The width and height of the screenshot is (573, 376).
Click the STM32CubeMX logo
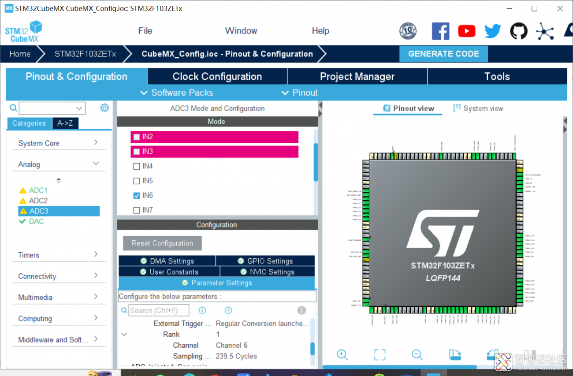[x=23, y=31]
